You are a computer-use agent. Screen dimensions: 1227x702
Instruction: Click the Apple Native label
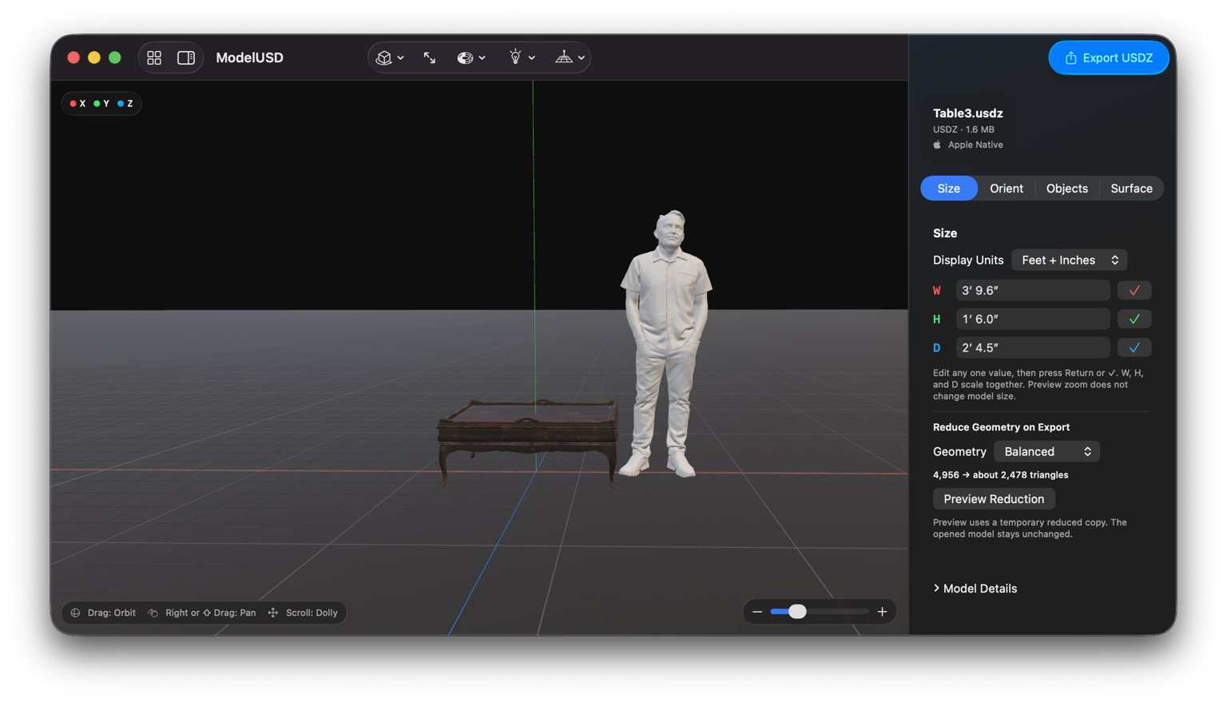975,145
